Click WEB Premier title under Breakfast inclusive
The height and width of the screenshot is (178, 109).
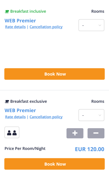point(20,21)
